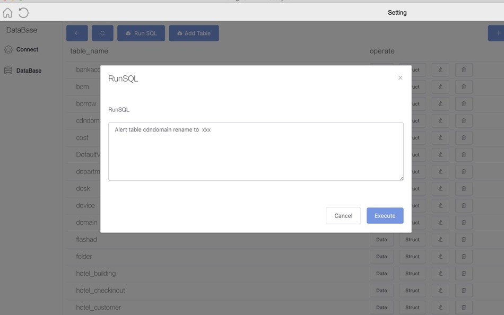The width and height of the screenshot is (504, 315).
Task: Click the reload icon next to Home
Action: [23, 13]
